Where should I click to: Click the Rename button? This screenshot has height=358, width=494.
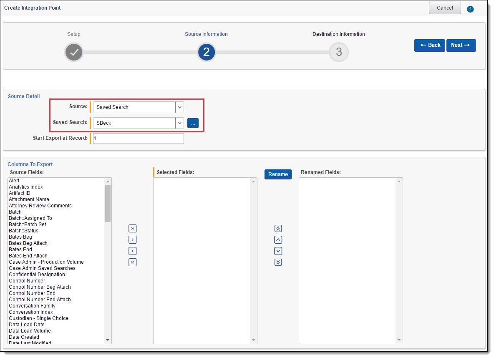pos(278,174)
